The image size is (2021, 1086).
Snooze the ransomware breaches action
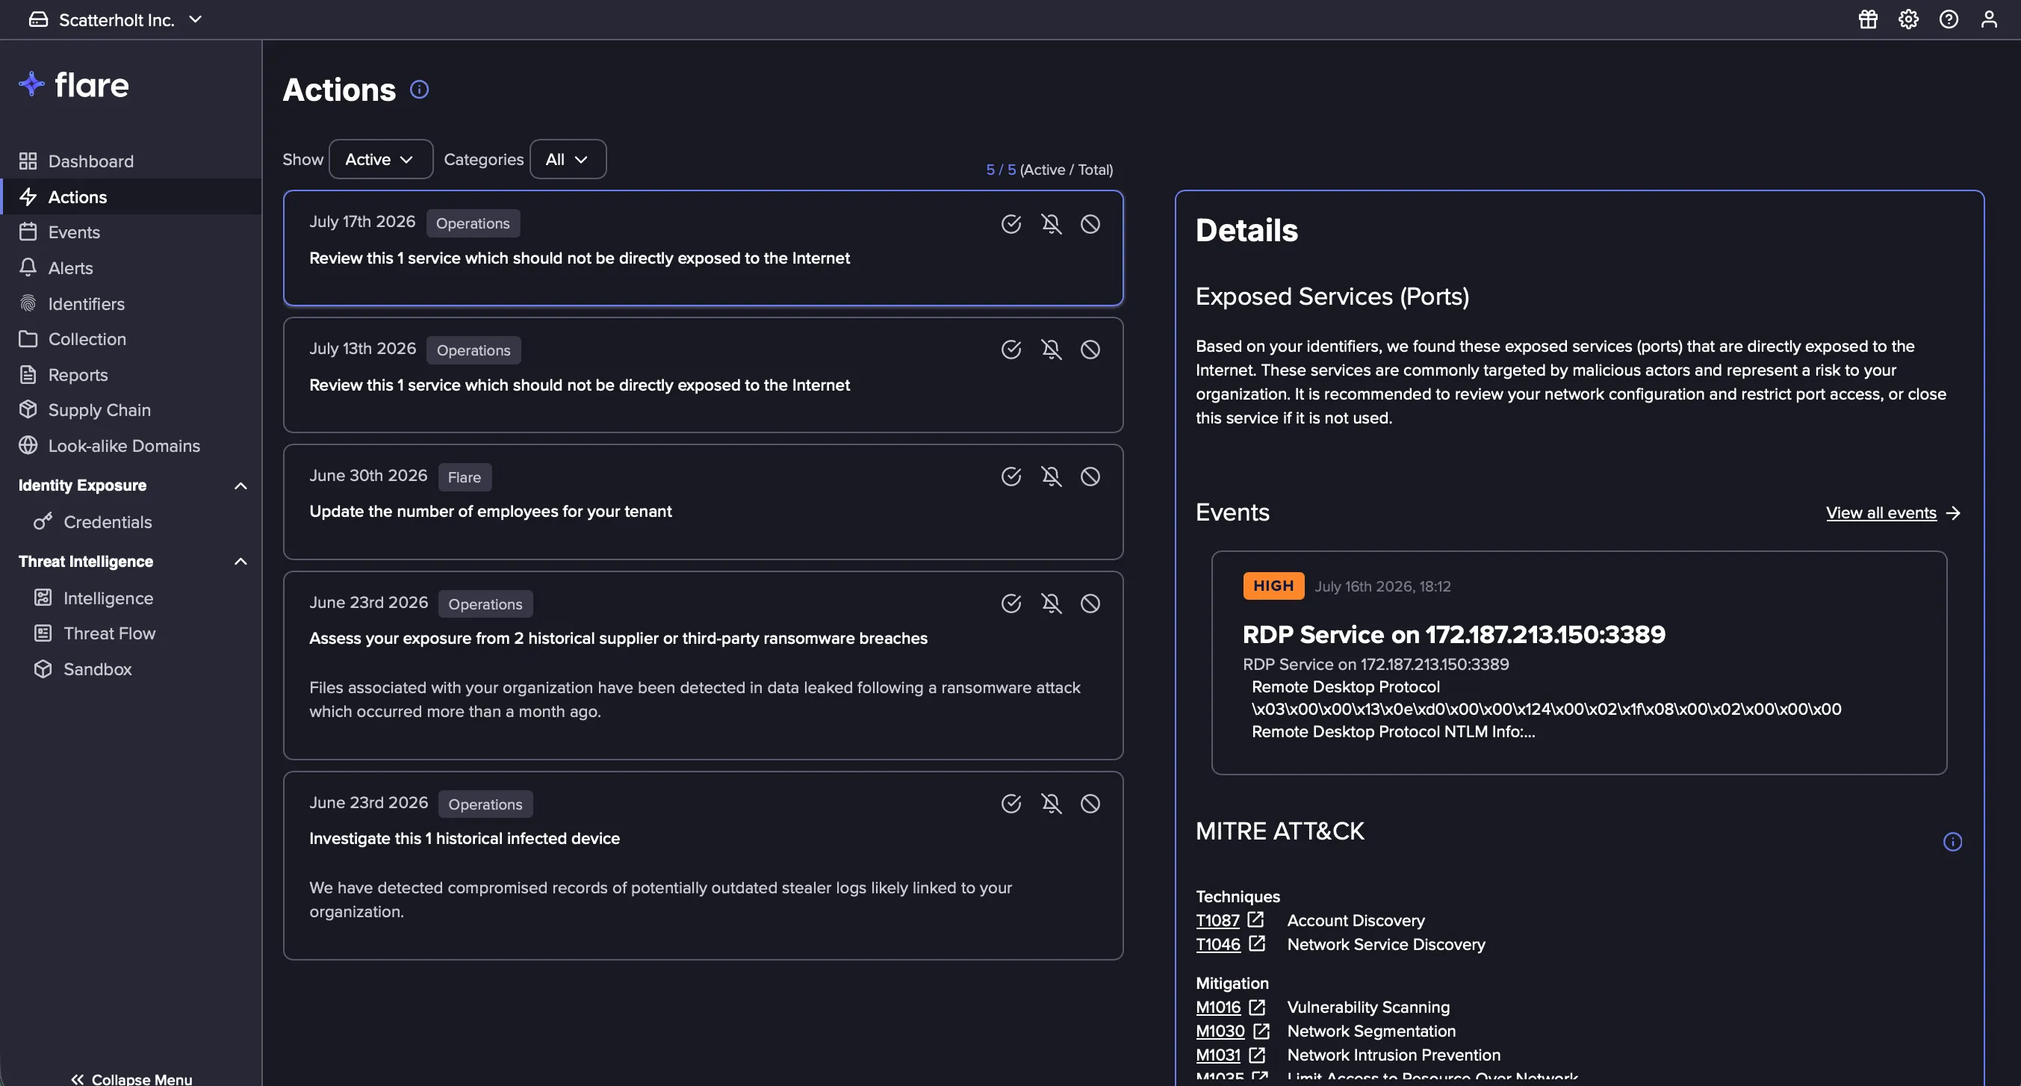[1052, 603]
